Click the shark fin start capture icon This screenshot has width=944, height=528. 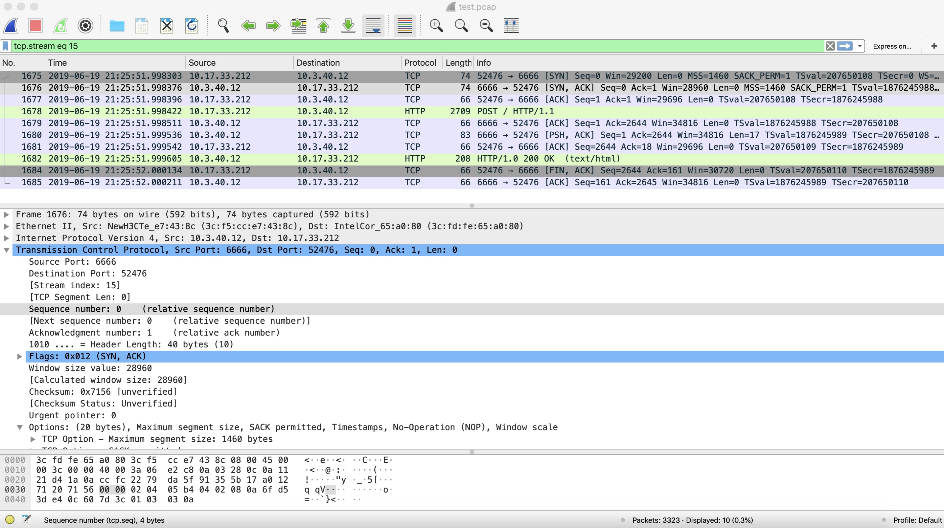[x=11, y=26]
